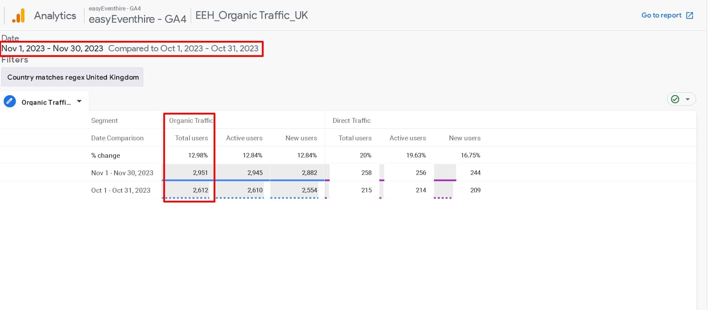Click the 244 direct new users cell

(475, 172)
